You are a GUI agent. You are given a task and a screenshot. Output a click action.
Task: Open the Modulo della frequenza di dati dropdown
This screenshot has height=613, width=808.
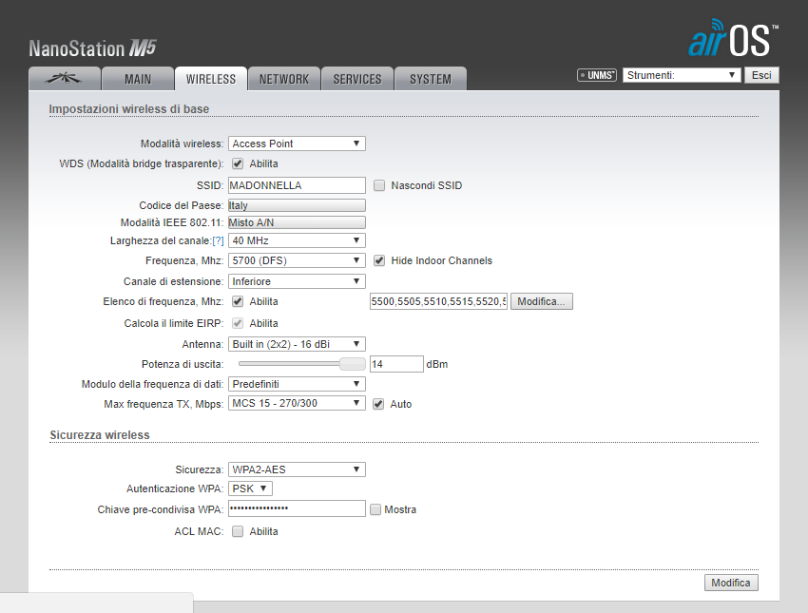tap(297, 384)
